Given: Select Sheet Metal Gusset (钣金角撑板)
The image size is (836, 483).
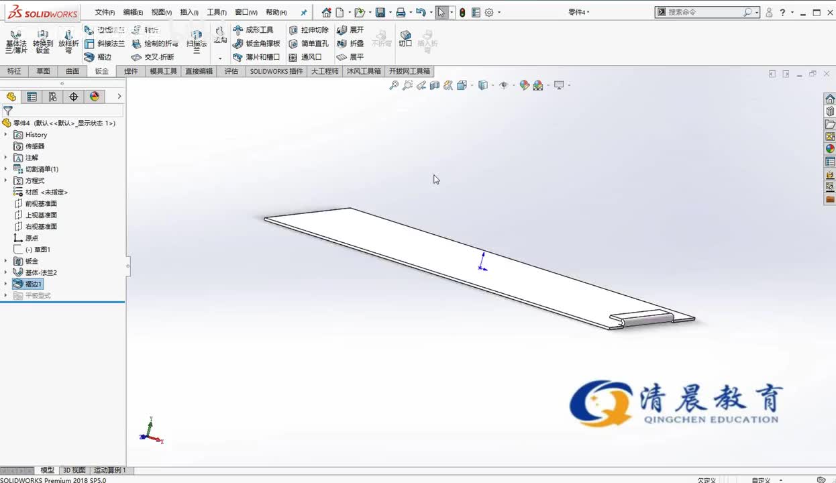Looking at the screenshot, I should pos(256,44).
